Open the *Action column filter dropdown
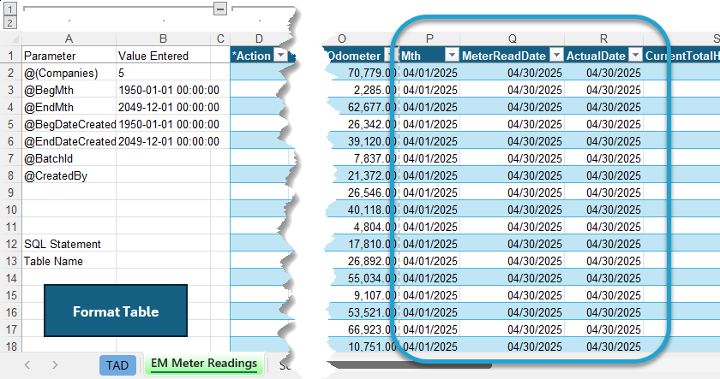The image size is (720, 379). click(280, 56)
